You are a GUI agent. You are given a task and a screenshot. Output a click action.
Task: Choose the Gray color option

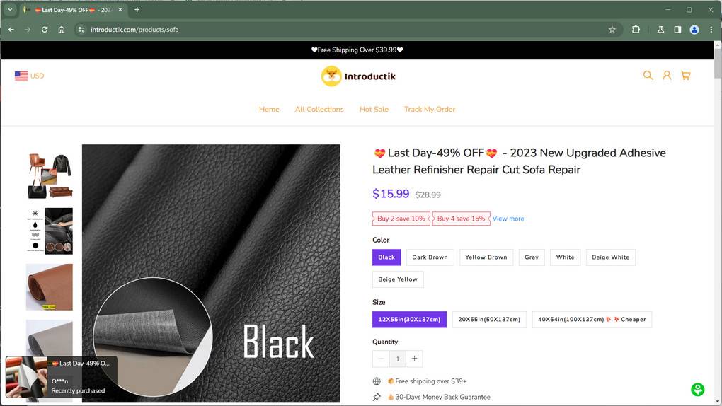point(532,257)
